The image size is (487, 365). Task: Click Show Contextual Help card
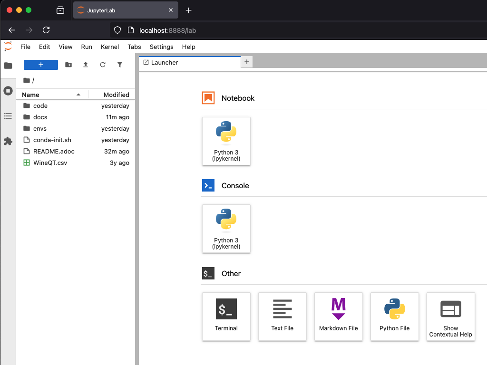click(x=450, y=316)
